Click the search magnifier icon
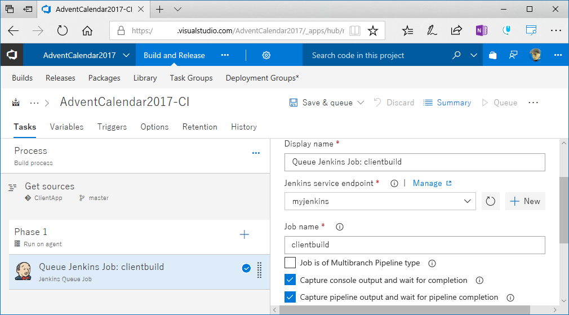Image resolution: width=569 pixels, height=315 pixels. tap(457, 55)
